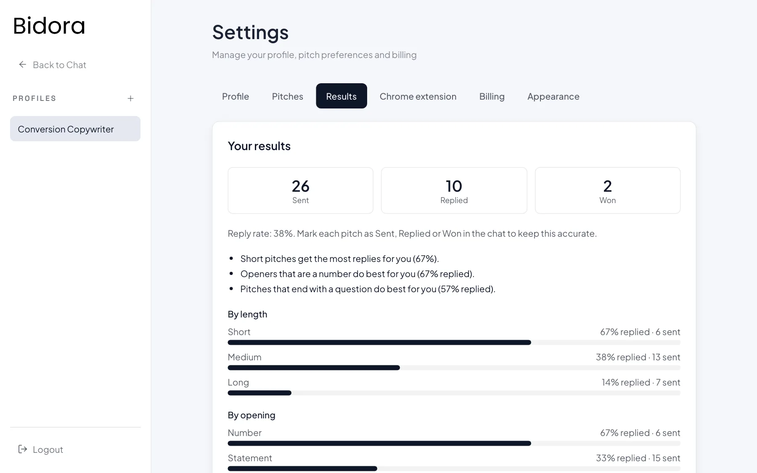The height and width of the screenshot is (473, 757).
Task: Go to the Billing tab
Action: point(492,96)
